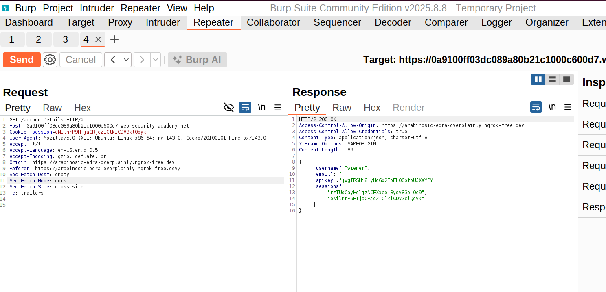Switch Response view to Hex tab

[371, 108]
